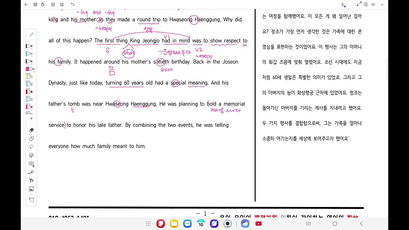Undo the last stroke

click(73, 4)
